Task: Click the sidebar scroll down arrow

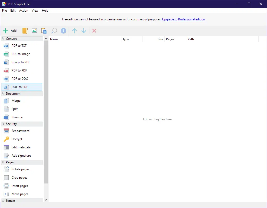Action: [46, 200]
